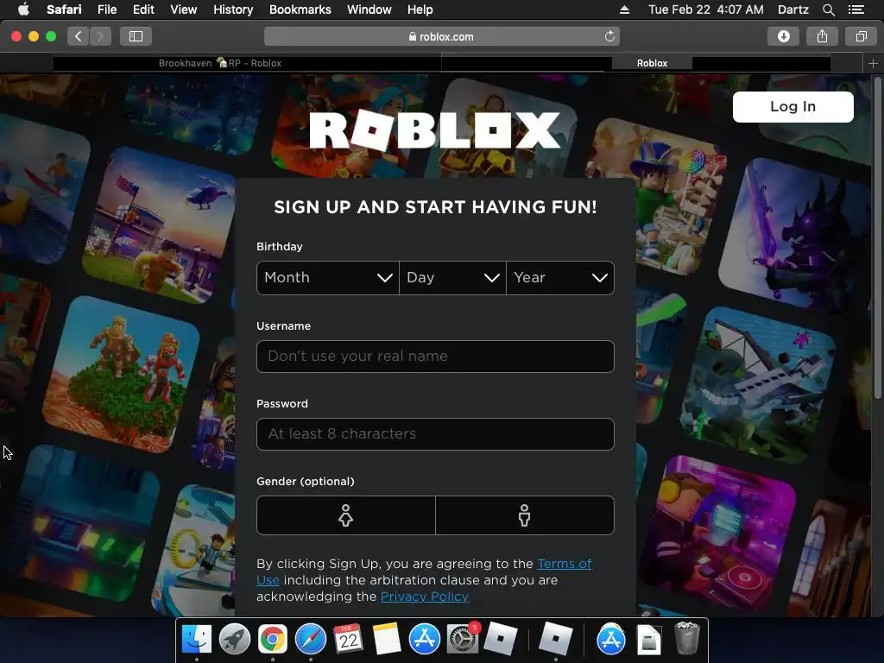This screenshot has width=884, height=663.
Task: Open Notification Center list icon
Action: click(856, 9)
